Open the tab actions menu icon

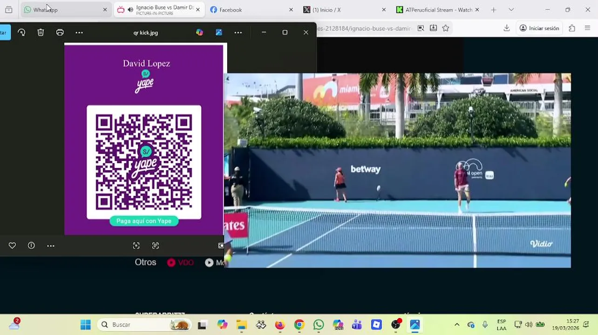[x=8, y=10]
